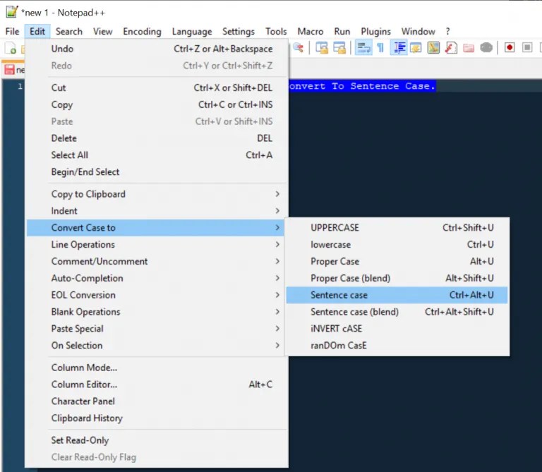Open Column Editor... from the menu
This screenshot has width=542, height=472.
pos(157,385)
